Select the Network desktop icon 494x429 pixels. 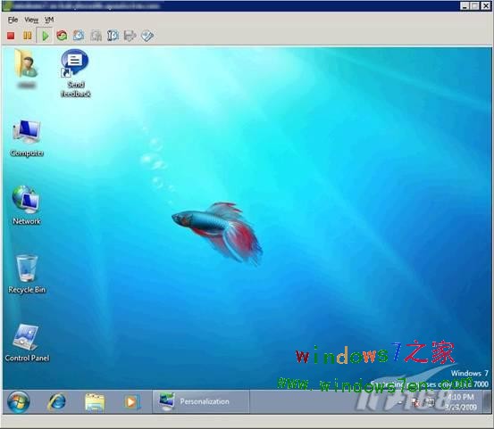tap(26, 200)
